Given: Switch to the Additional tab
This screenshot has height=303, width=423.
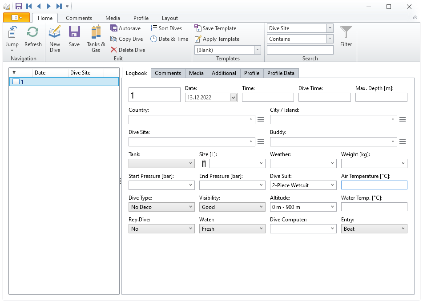Looking at the screenshot, I should coord(224,73).
